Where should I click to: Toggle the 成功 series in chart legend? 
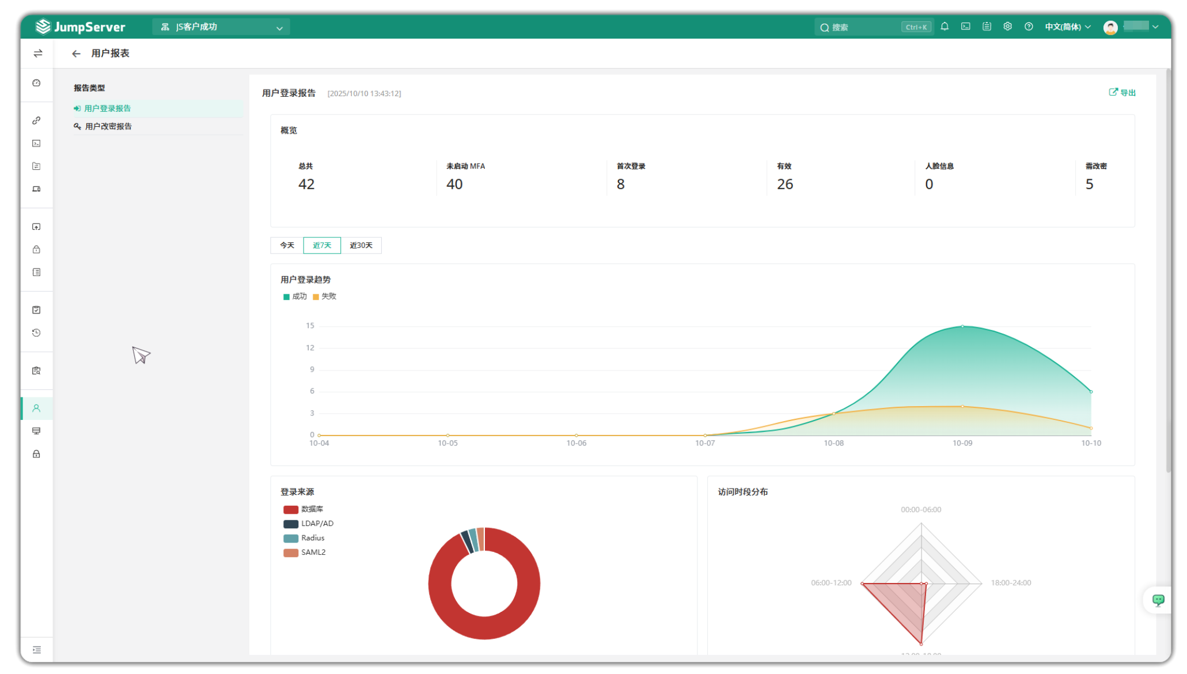coord(295,297)
